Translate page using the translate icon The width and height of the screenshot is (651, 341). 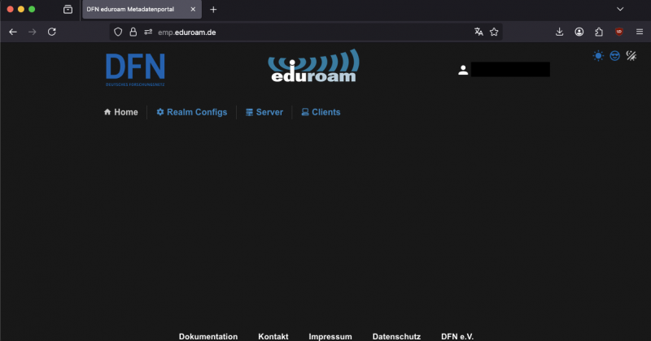point(478,32)
